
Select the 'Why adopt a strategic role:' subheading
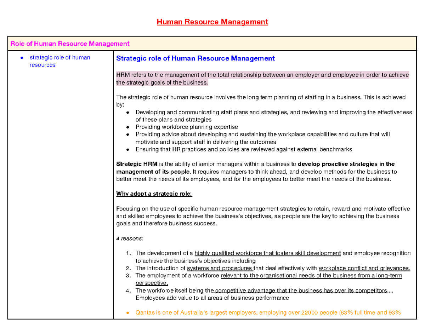click(154, 194)
